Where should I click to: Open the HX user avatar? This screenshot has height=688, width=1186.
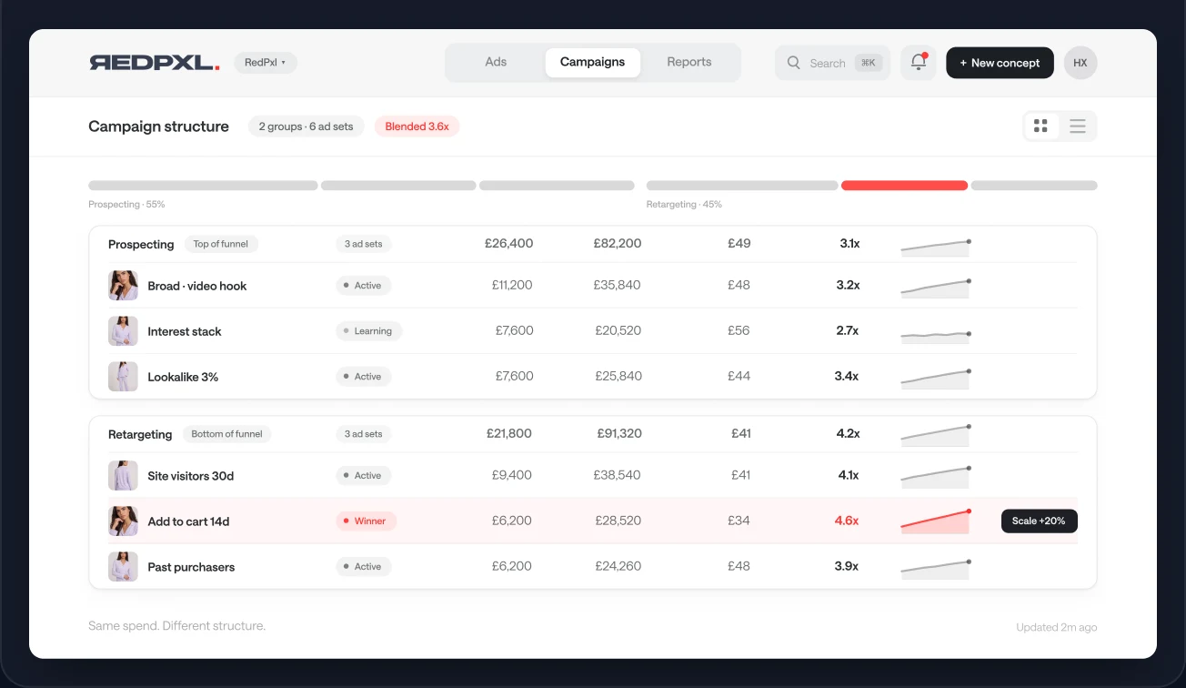[x=1080, y=63]
